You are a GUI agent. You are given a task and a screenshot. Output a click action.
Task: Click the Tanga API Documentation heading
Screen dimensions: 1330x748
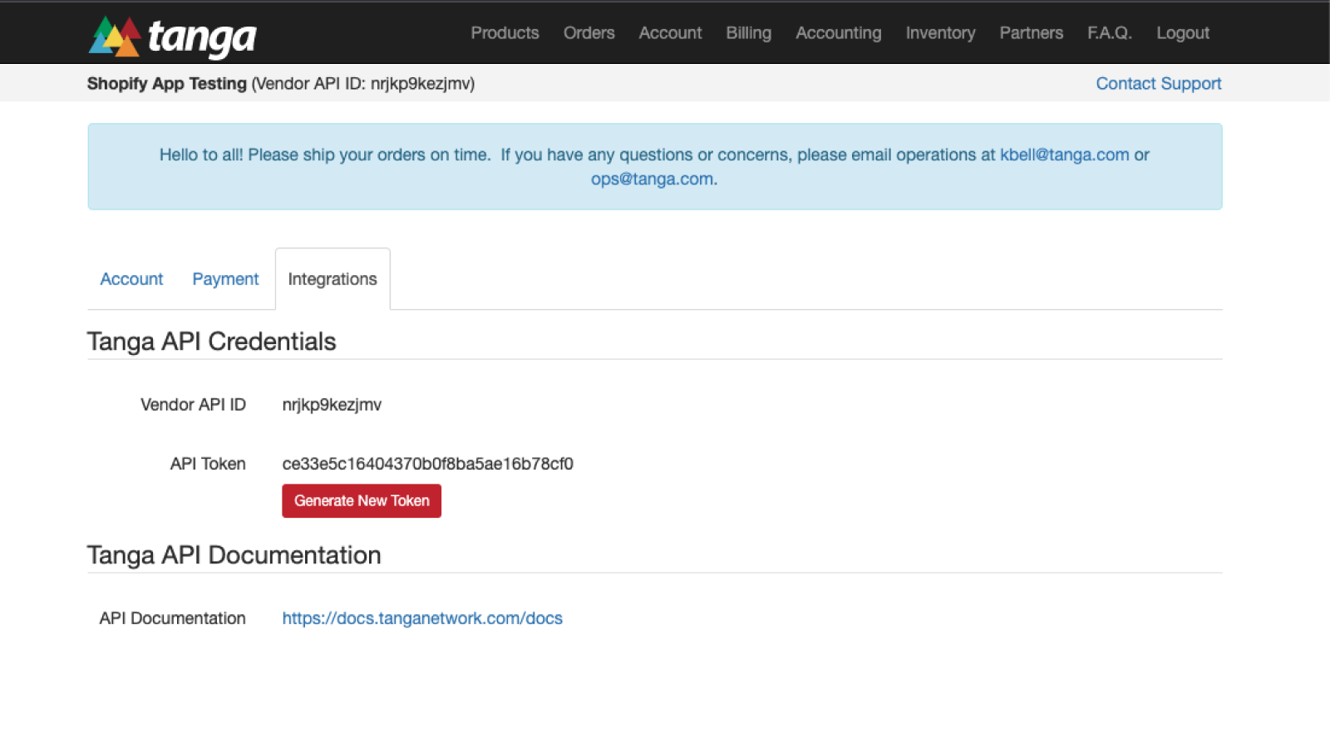pyautogui.click(x=234, y=555)
